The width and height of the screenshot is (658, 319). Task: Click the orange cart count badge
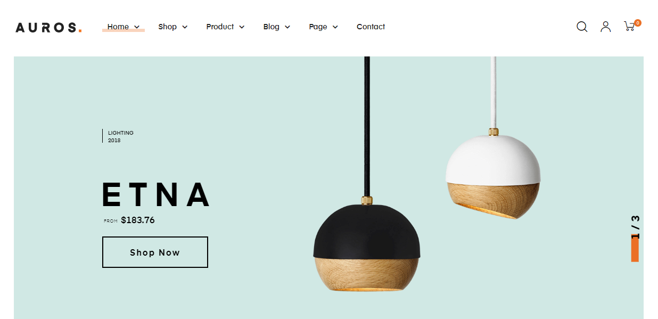tap(638, 23)
